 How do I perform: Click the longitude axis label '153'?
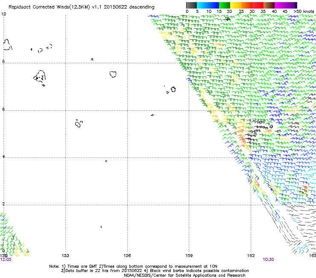(65, 256)
